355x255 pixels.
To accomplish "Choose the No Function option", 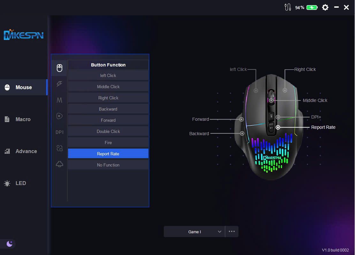I will pyautogui.click(x=108, y=165).
